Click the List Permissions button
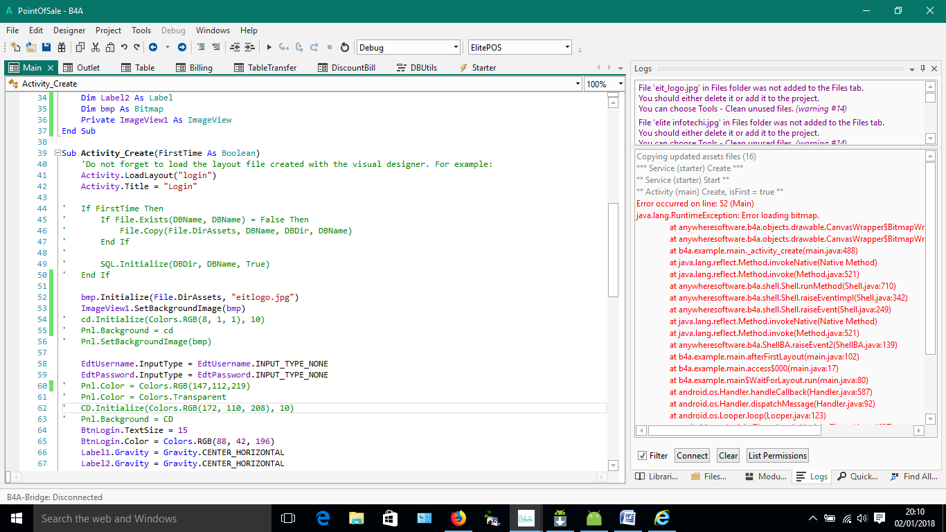946x532 pixels. coord(777,455)
